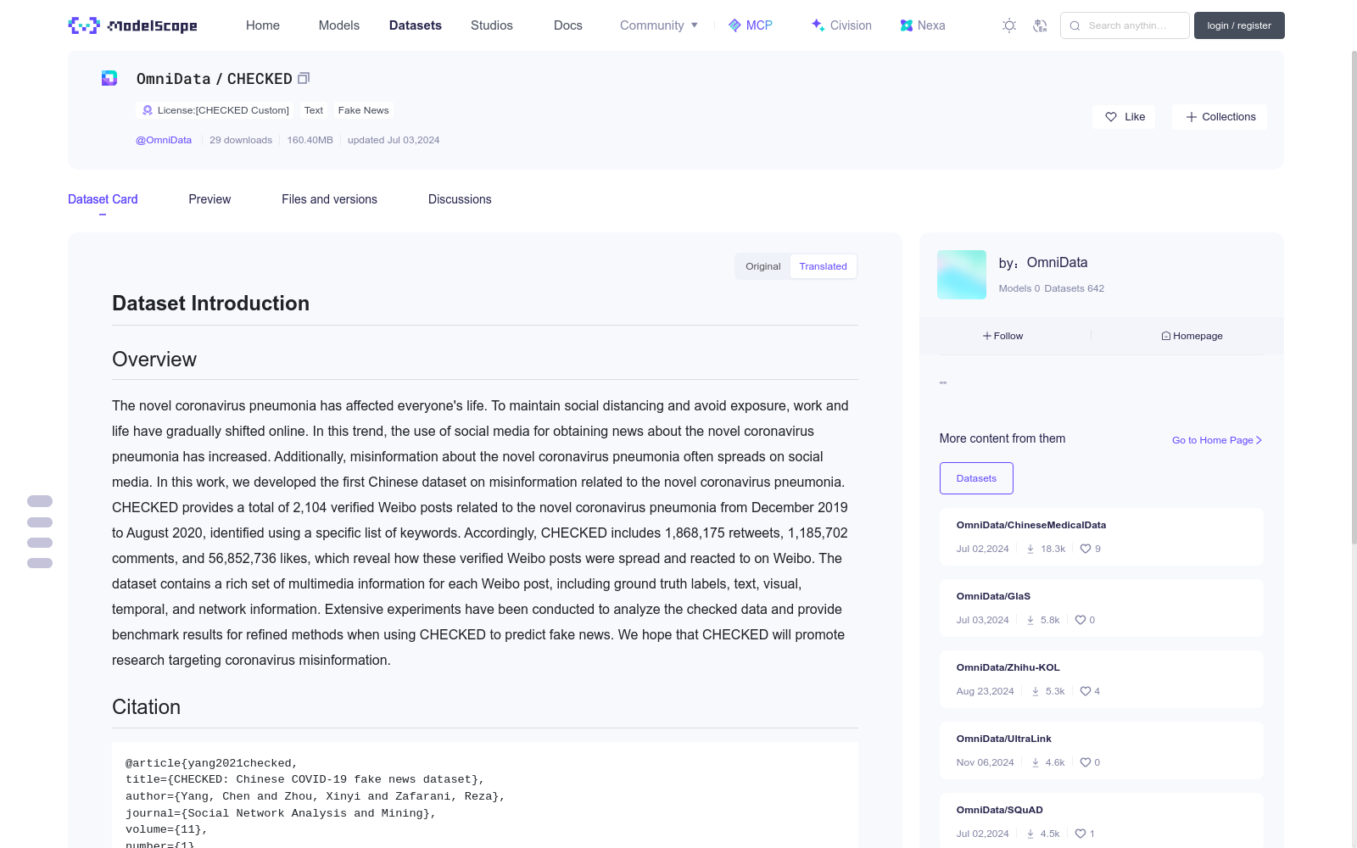
Task: Open the @OmniData author link
Action: [x=164, y=140]
